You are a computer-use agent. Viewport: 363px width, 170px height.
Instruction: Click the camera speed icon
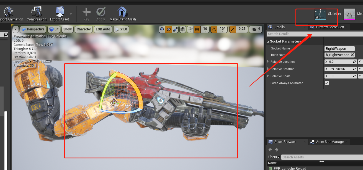[254, 29]
